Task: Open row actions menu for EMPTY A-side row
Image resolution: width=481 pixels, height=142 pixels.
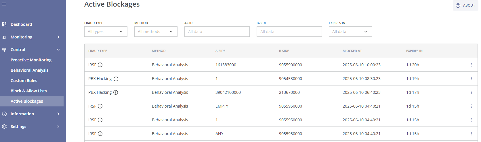Action: coord(471,106)
